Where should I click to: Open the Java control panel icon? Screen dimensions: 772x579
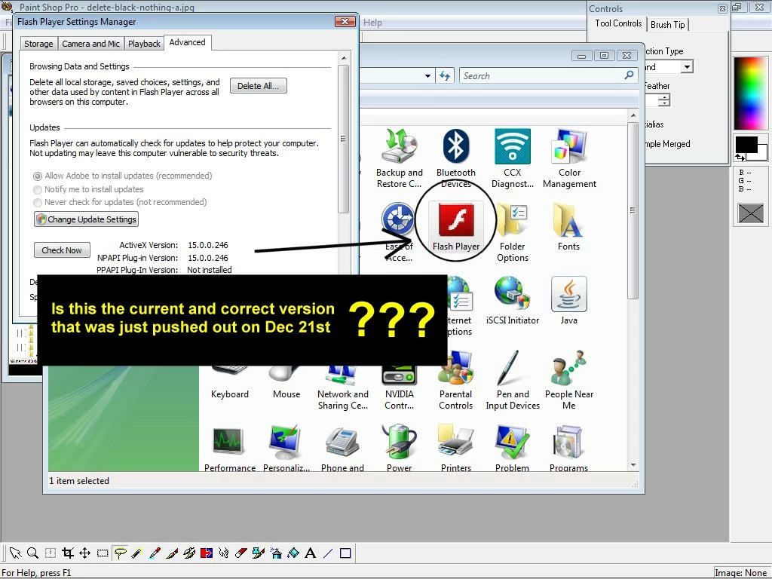click(x=568, y=300)
